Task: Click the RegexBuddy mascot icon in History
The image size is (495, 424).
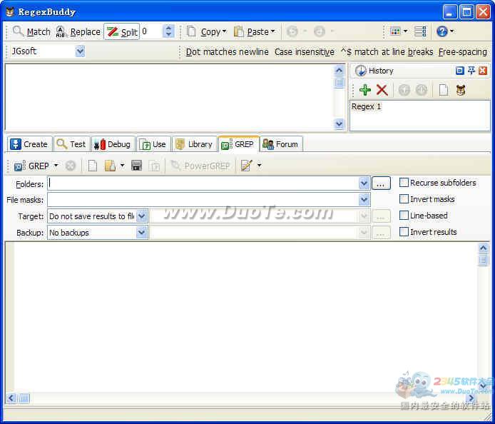Action: tap(461, 90)
